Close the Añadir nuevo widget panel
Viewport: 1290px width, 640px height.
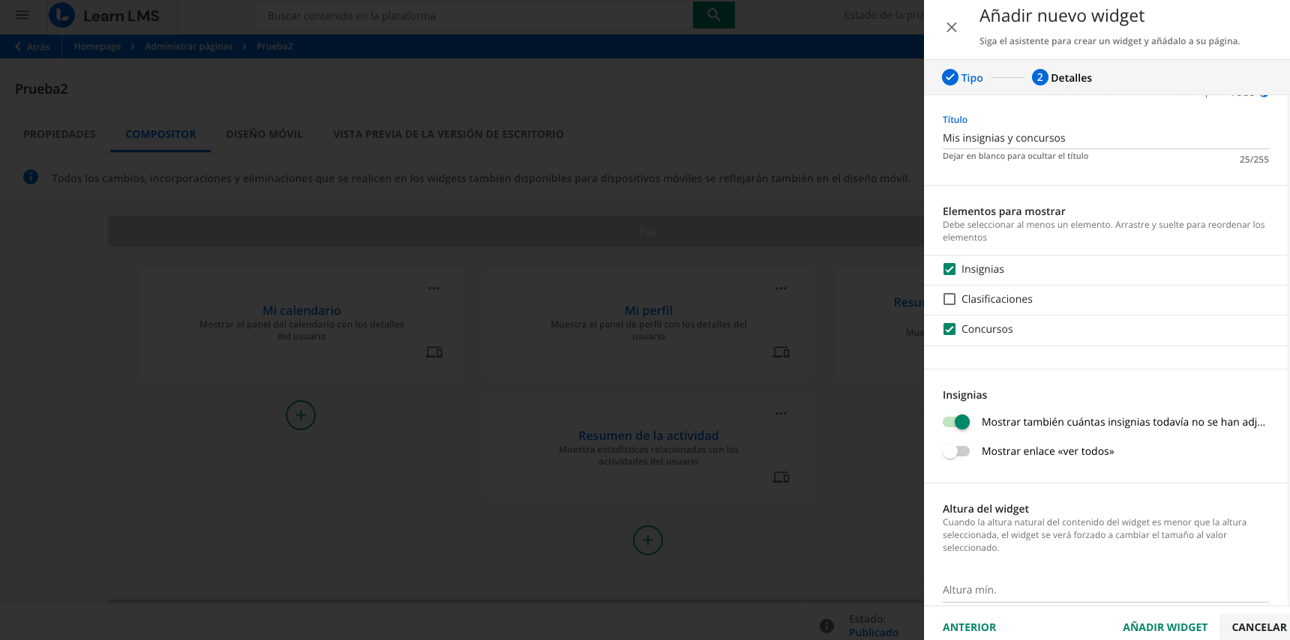point(951,28)
